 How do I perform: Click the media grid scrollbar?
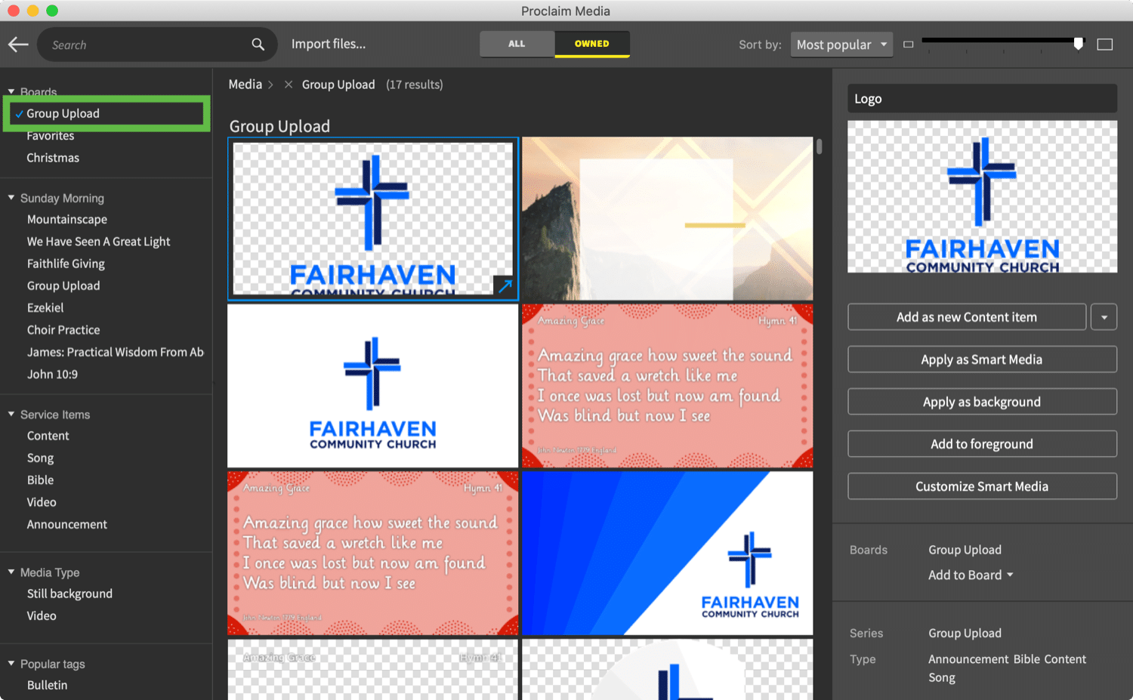tap(819, 146)
